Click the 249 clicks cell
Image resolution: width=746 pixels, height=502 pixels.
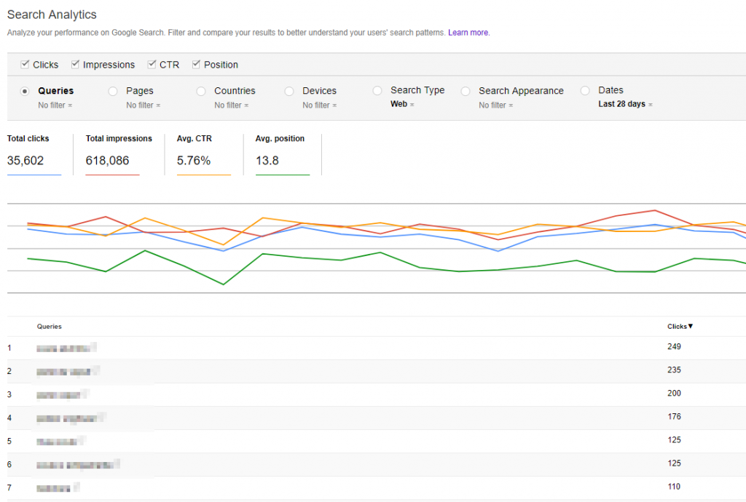[674, 347]
